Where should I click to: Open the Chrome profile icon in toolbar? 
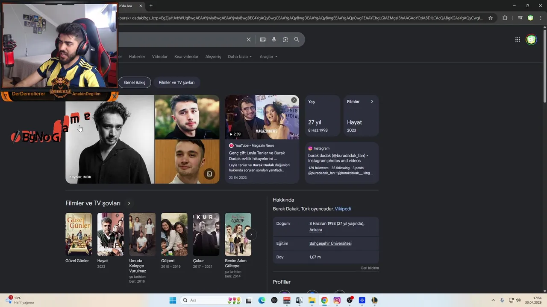[530, 18]
